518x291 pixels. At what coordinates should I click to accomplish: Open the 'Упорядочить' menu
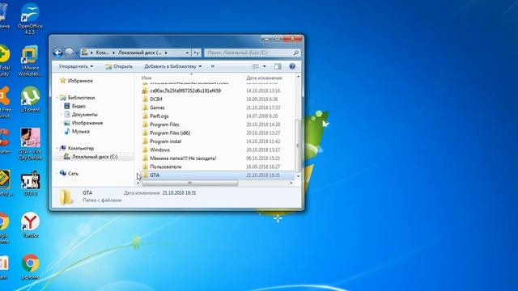[75, 66]
